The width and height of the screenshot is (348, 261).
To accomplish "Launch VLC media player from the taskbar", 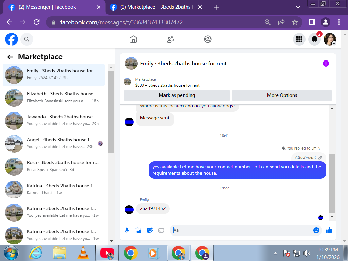I will pyautogui.click(x=83, y=253).
